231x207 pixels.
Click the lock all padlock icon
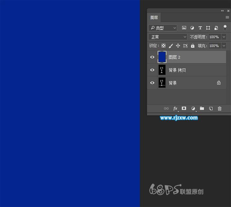193,46
